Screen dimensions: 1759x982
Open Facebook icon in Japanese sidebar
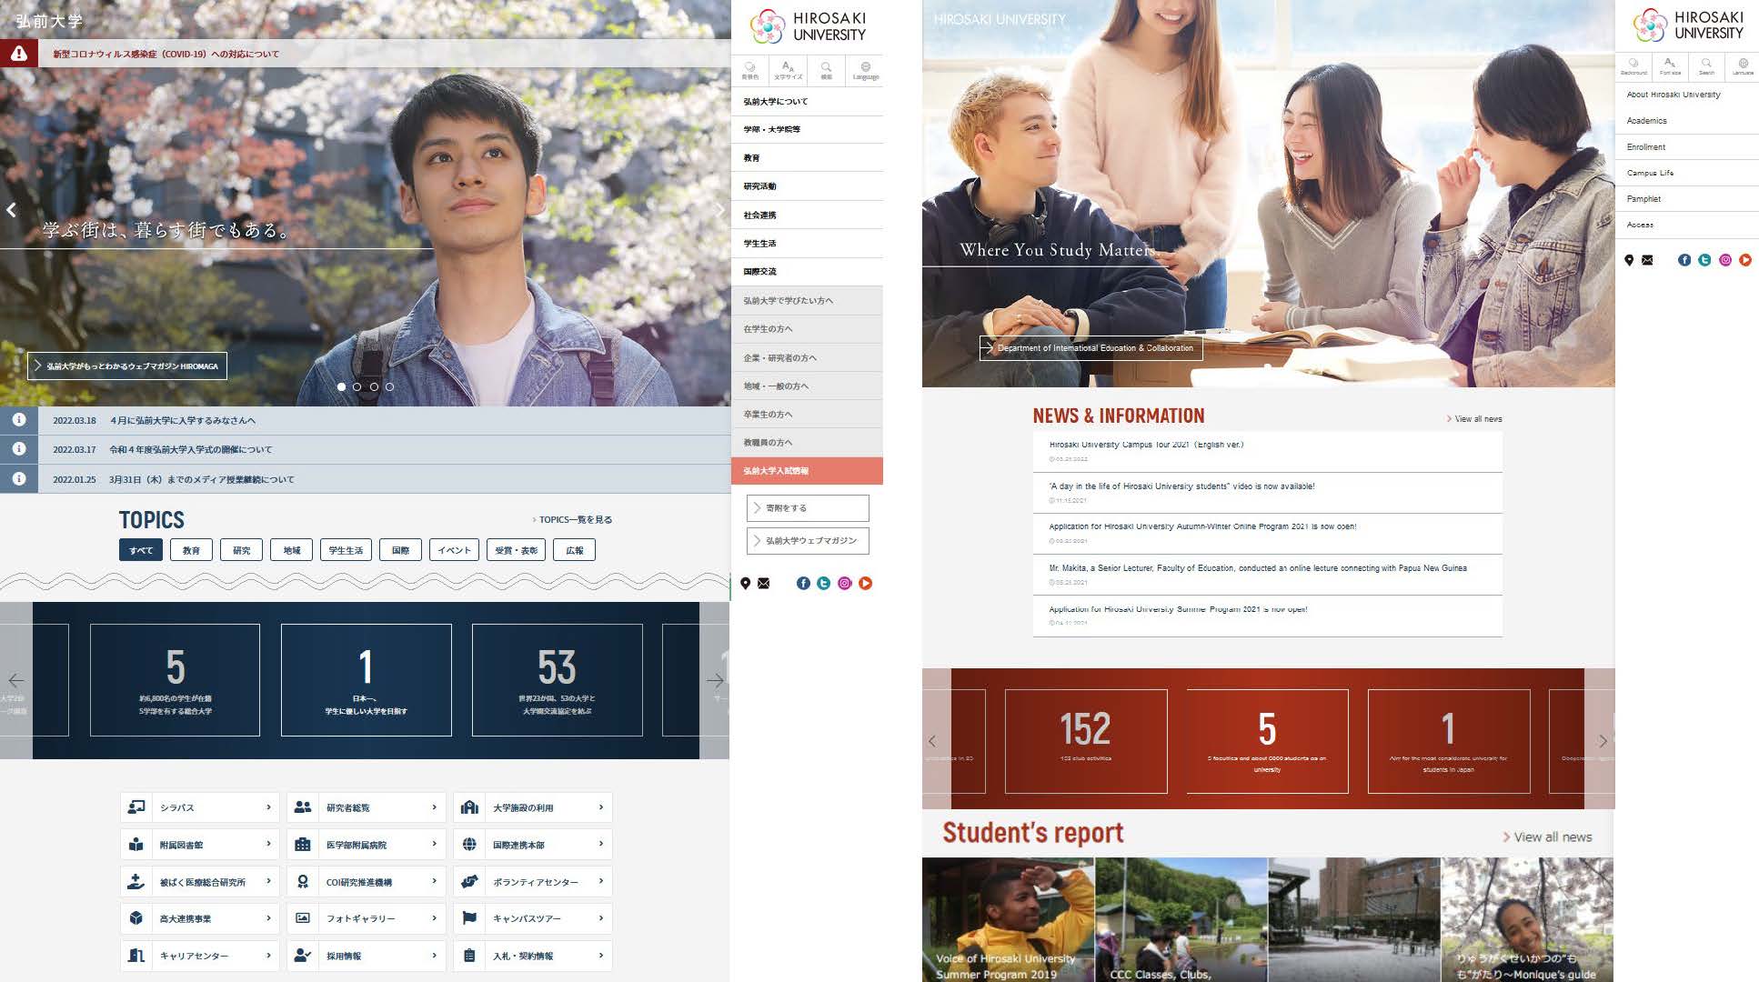tap(803, 584)
